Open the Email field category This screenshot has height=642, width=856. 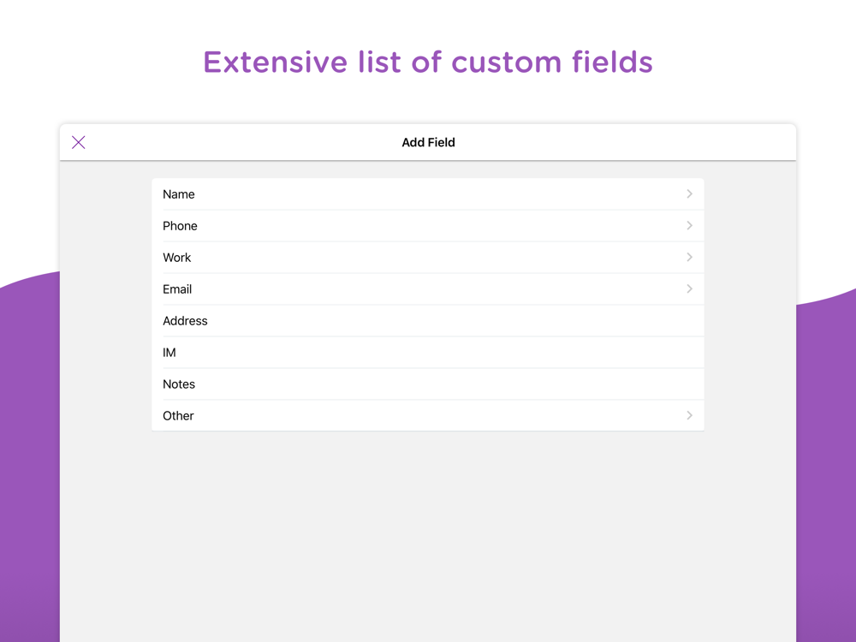tap(177, 289)
